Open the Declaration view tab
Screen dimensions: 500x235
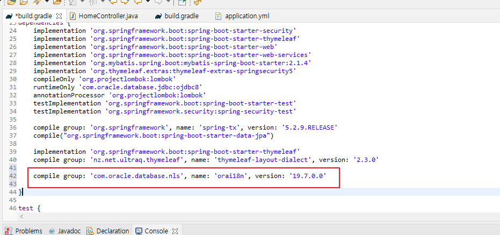[x=113, y=231]
